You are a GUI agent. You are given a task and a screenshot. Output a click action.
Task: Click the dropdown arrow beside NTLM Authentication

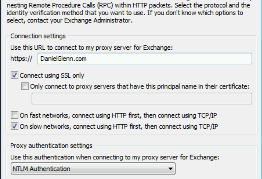[170, 169]
